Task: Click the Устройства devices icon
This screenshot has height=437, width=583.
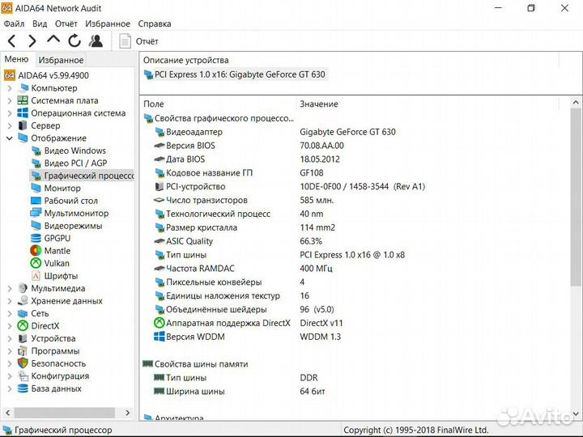Action: 23,338
